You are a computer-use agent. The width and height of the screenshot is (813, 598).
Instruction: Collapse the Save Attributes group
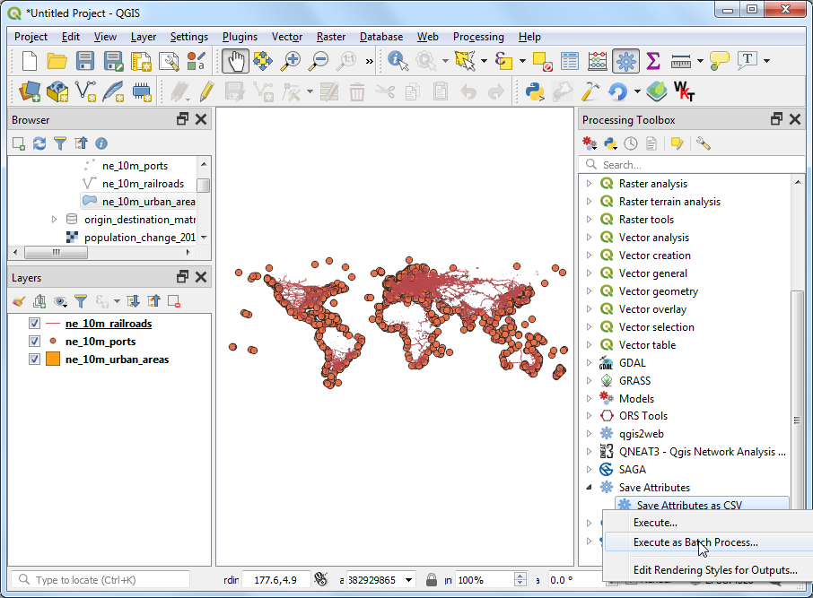click(589, 488)
